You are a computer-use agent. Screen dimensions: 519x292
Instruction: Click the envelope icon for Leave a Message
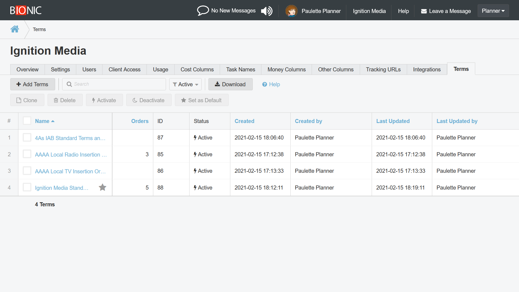click(x=424, y=11)
